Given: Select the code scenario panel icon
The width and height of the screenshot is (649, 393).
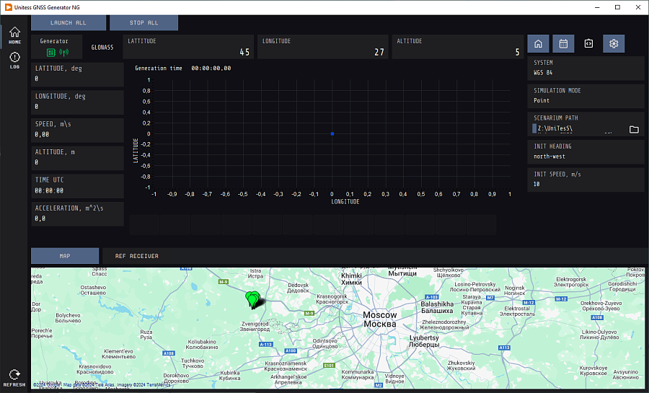Looking at the screenshot, I should click(x=588, y=44).
